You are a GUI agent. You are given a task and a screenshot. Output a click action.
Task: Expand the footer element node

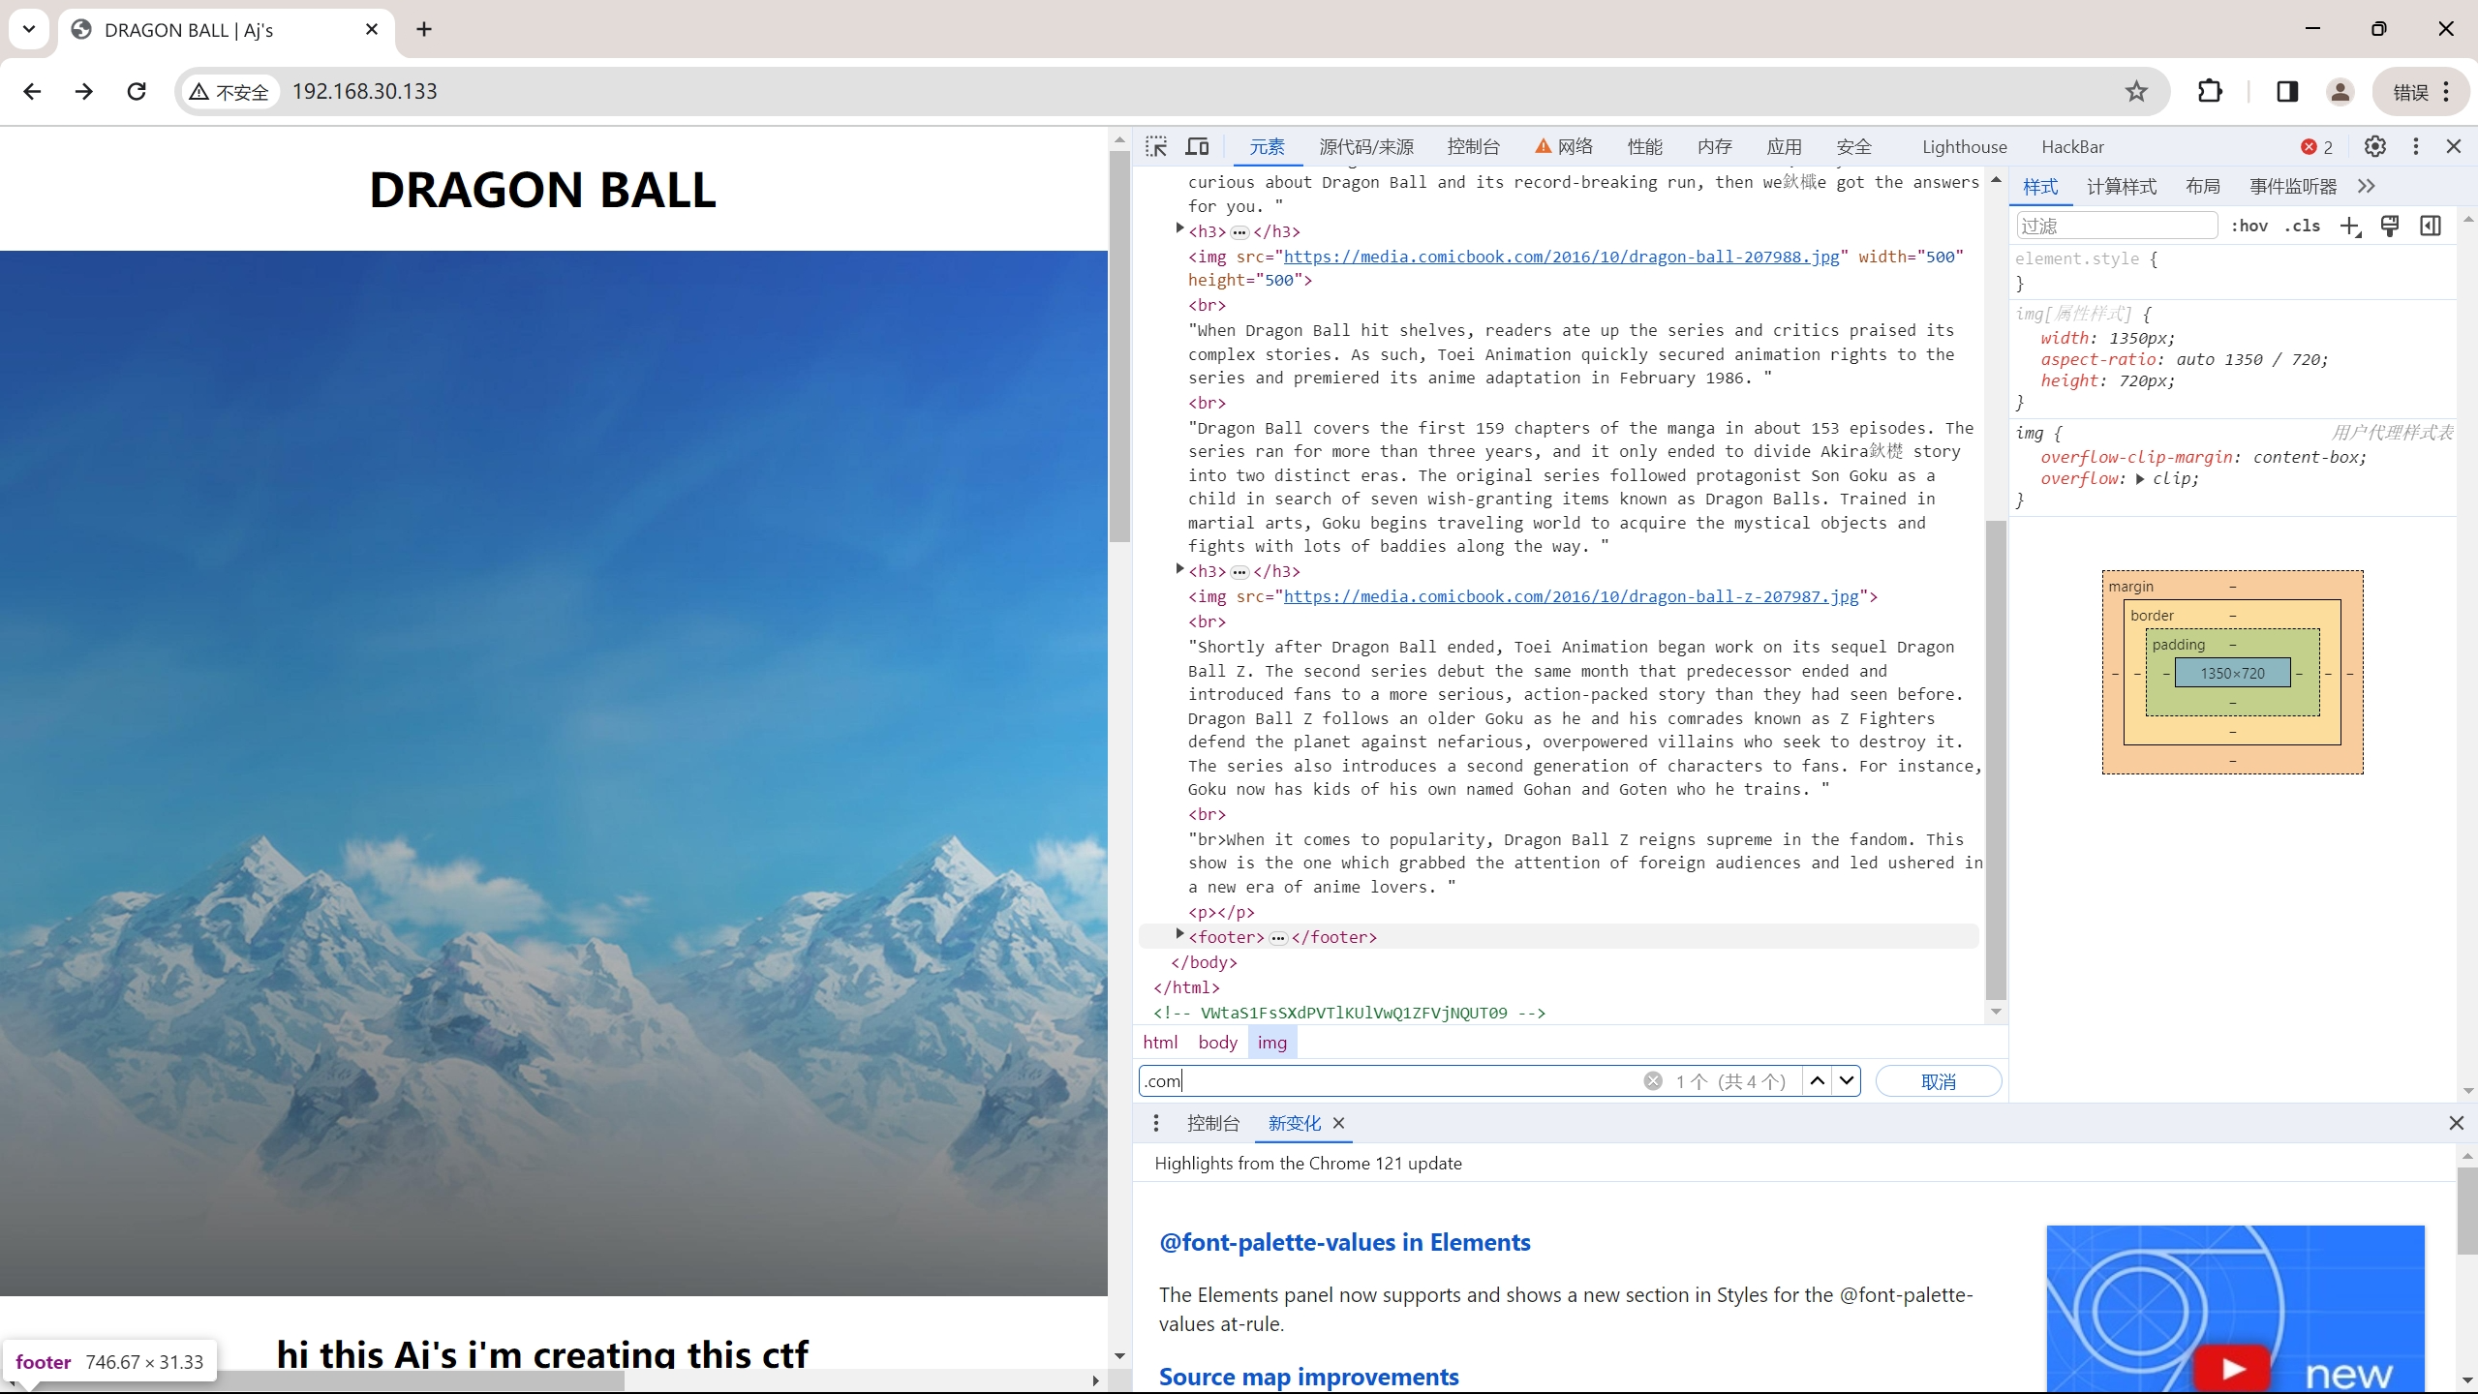(x=1179, y=934)
